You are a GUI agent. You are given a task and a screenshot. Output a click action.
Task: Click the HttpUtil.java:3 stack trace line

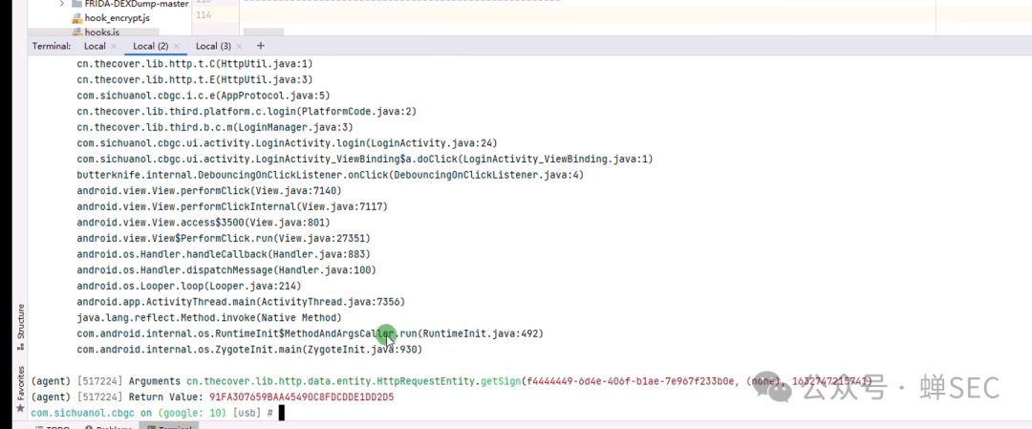click(194, 79)
